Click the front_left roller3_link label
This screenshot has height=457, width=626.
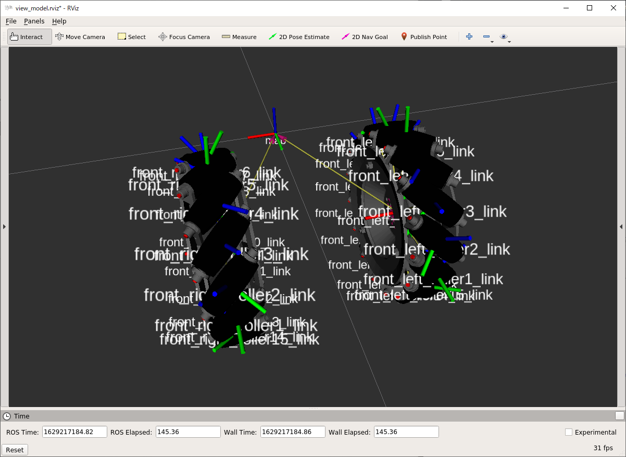433,211
